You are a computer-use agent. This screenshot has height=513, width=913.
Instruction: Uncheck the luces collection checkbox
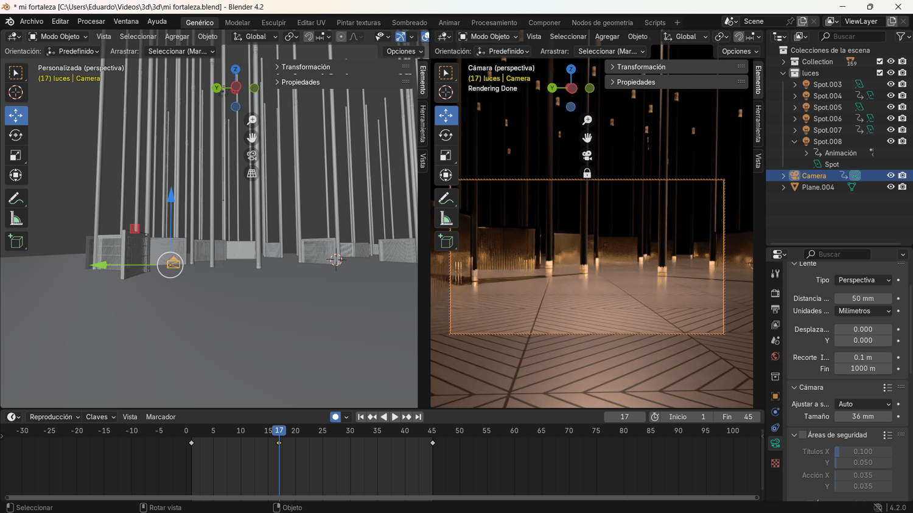click(x=880, y=73)
